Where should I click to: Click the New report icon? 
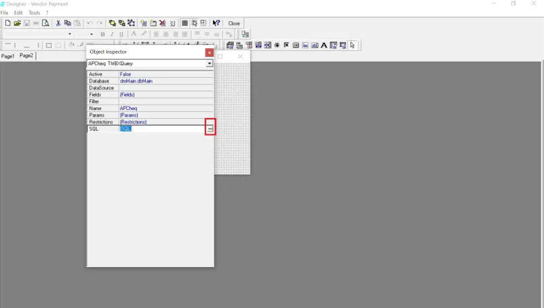point(7,23)
